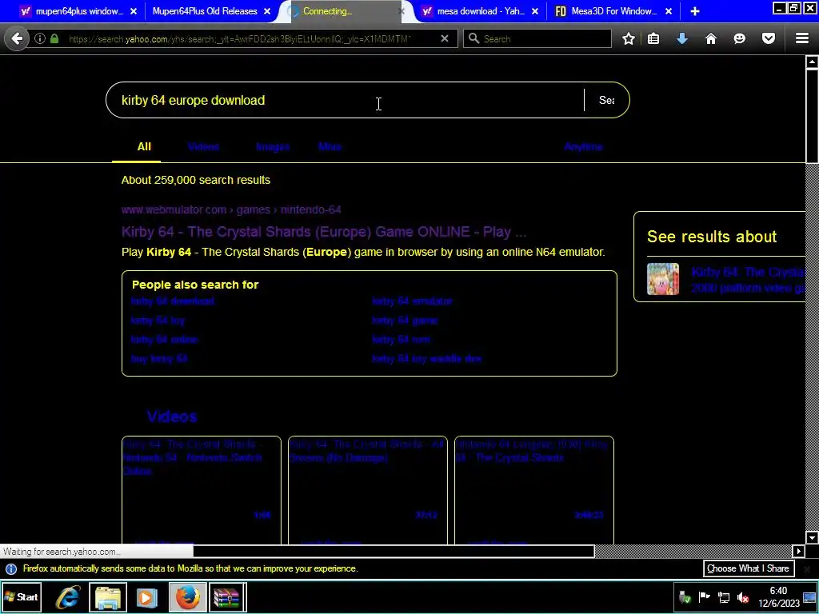819x614 pixels.
Task: Open the Windows Start menu
Action: coord(21,597)
